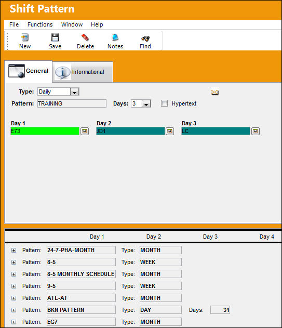Click the lookup button next to Day 1
This screenshot has width=282, height=328.
point(85,131)
